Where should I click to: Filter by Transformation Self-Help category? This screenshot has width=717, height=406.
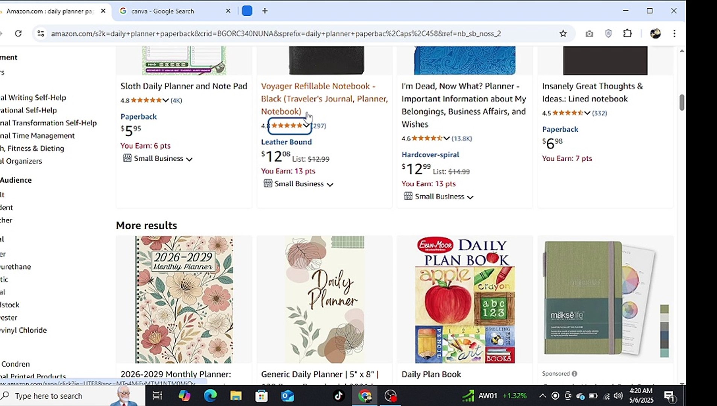tap(48, 123)
